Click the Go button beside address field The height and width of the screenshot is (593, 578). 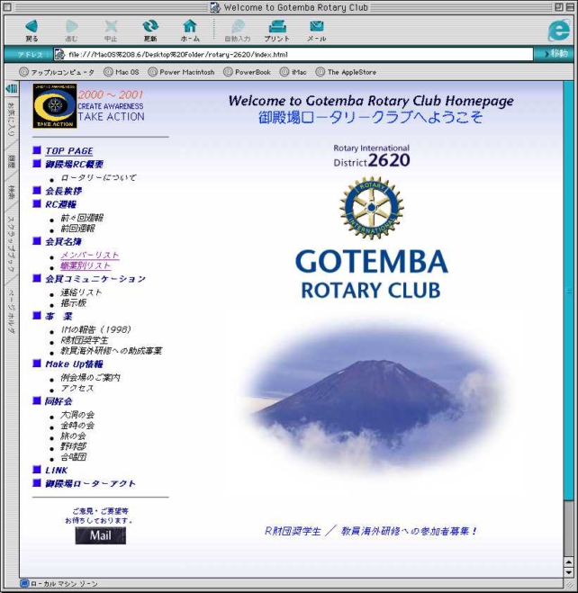coord(555,54)
